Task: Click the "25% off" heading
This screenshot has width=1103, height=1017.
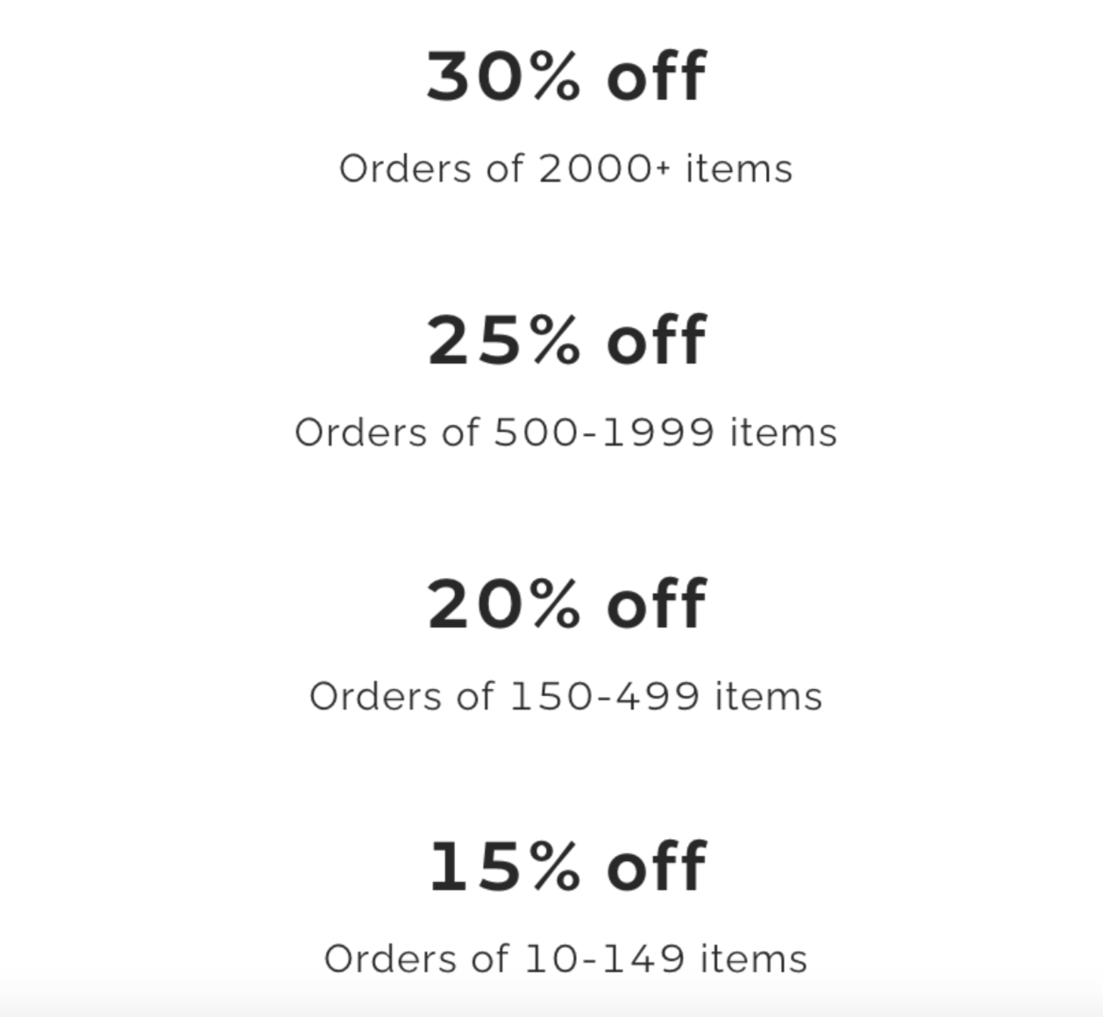Action: tap(566, 340)
